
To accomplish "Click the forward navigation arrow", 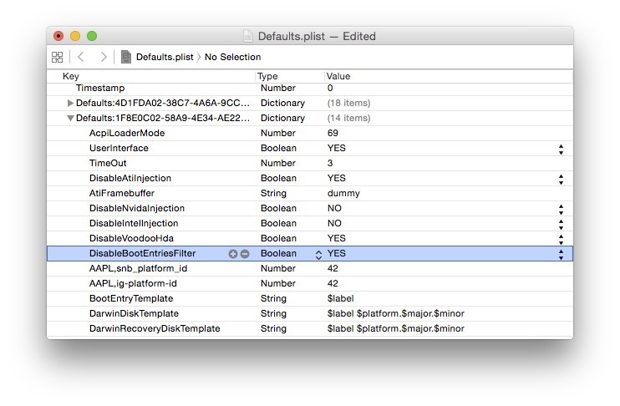I will 103,57.
